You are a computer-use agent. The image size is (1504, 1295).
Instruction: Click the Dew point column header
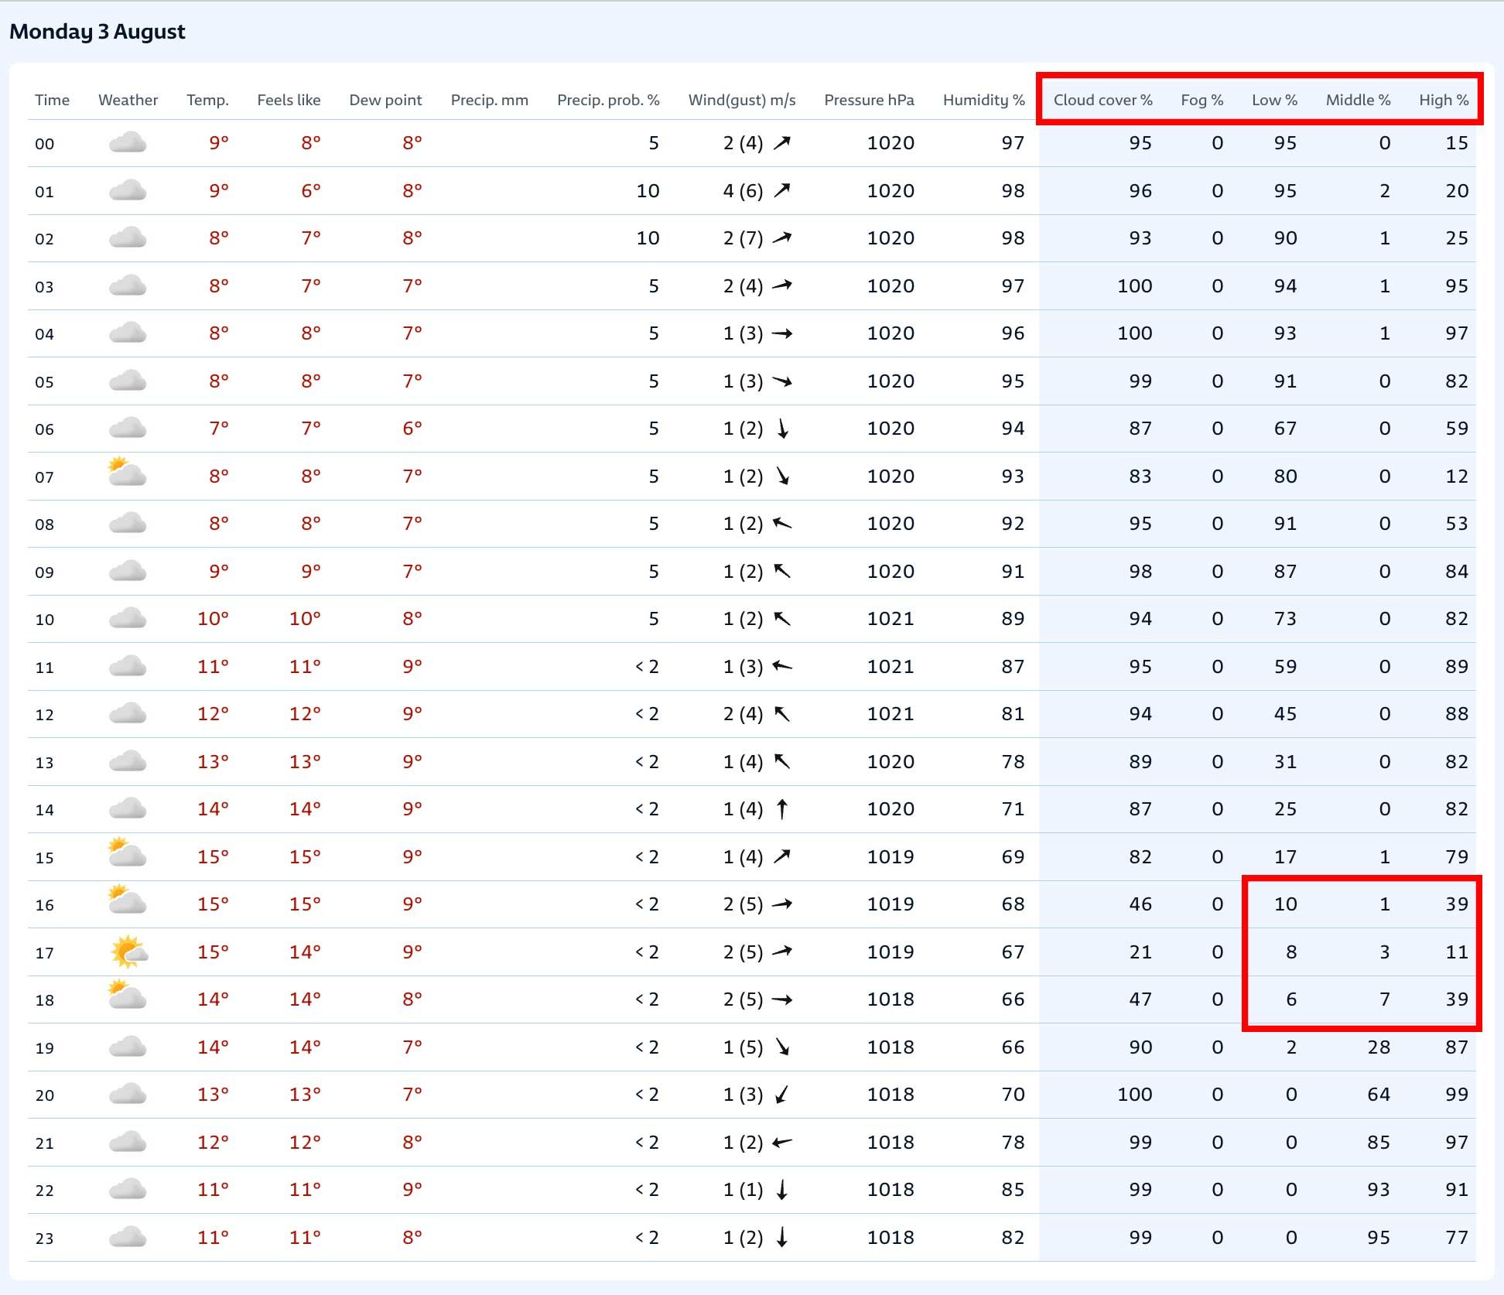[385, 100]
